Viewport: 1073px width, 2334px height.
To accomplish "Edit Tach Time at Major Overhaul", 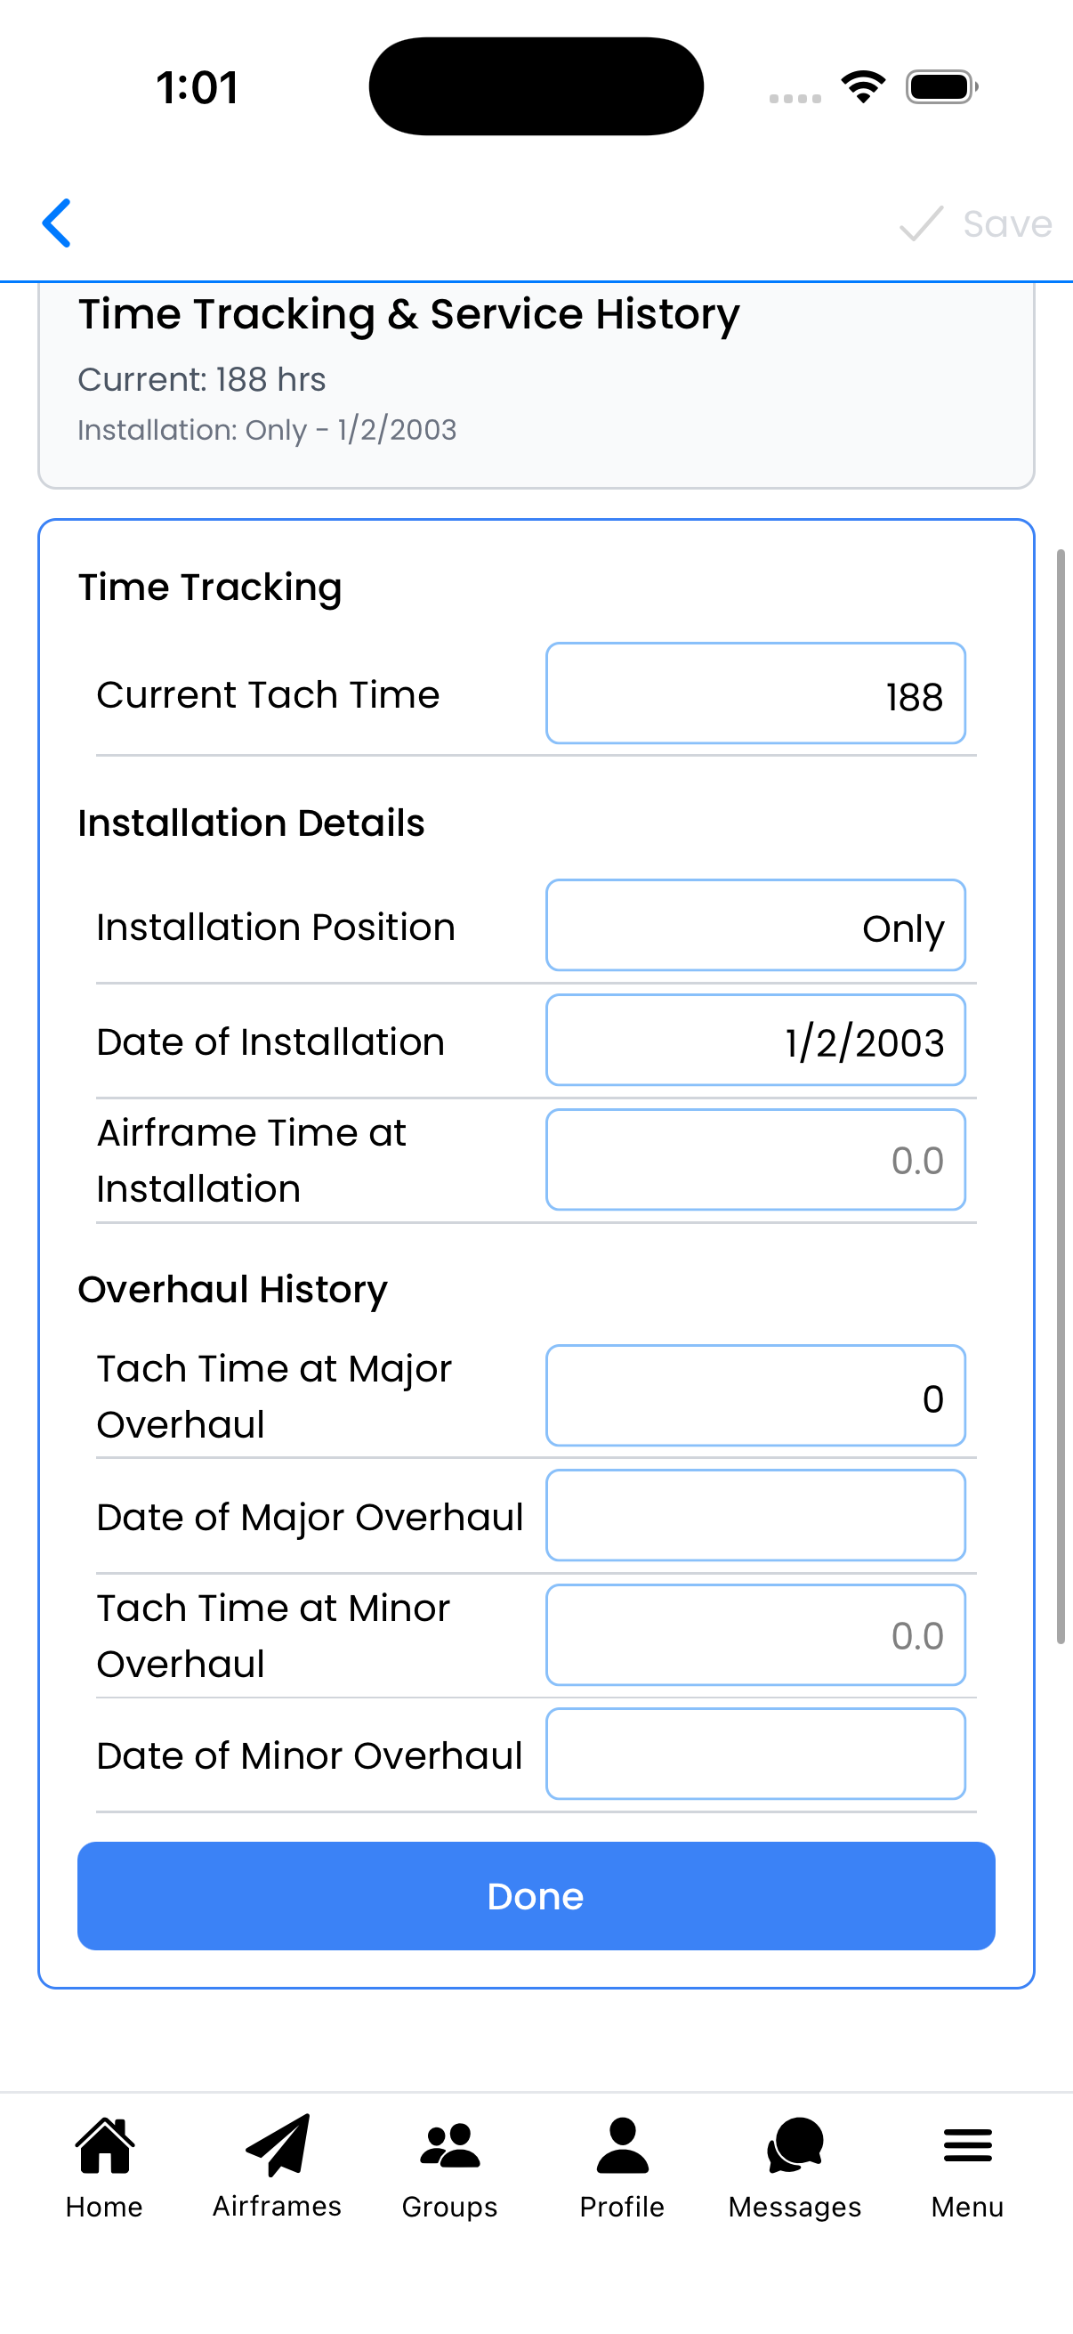I will (x=755, y=1397).
